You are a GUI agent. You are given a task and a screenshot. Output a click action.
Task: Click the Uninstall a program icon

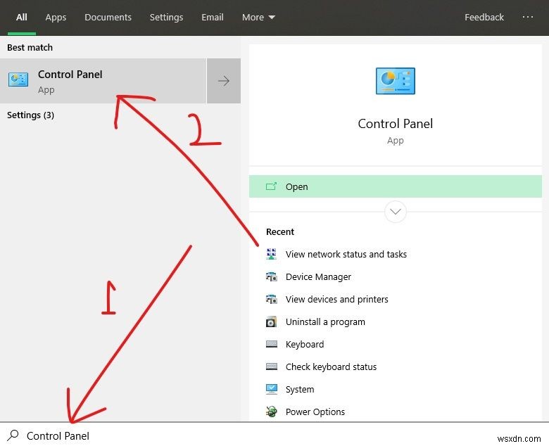point(272,321)
